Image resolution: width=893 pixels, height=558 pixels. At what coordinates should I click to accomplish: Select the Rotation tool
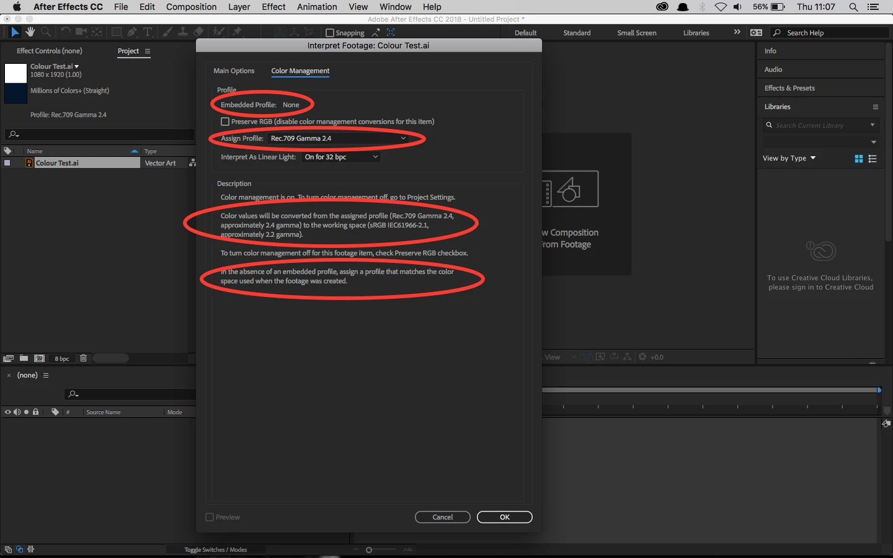coord(65,32)
